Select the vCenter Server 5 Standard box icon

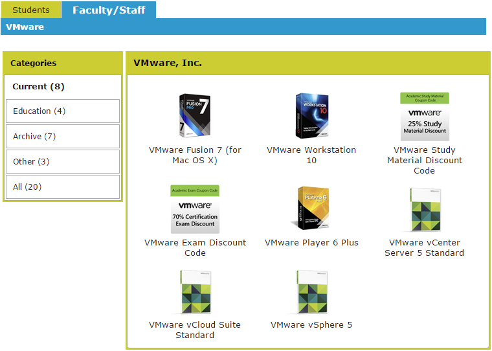point(425,210)
